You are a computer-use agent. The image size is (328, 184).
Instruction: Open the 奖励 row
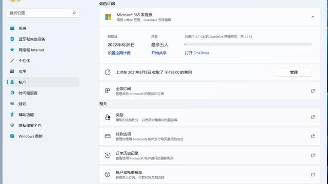coord(210,117)
